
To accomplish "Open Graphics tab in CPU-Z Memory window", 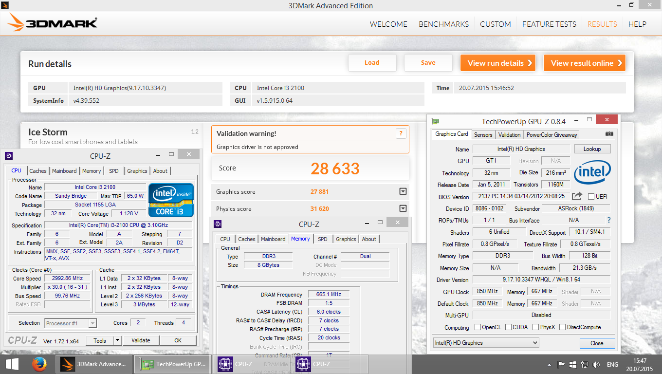I will (346, 239).
